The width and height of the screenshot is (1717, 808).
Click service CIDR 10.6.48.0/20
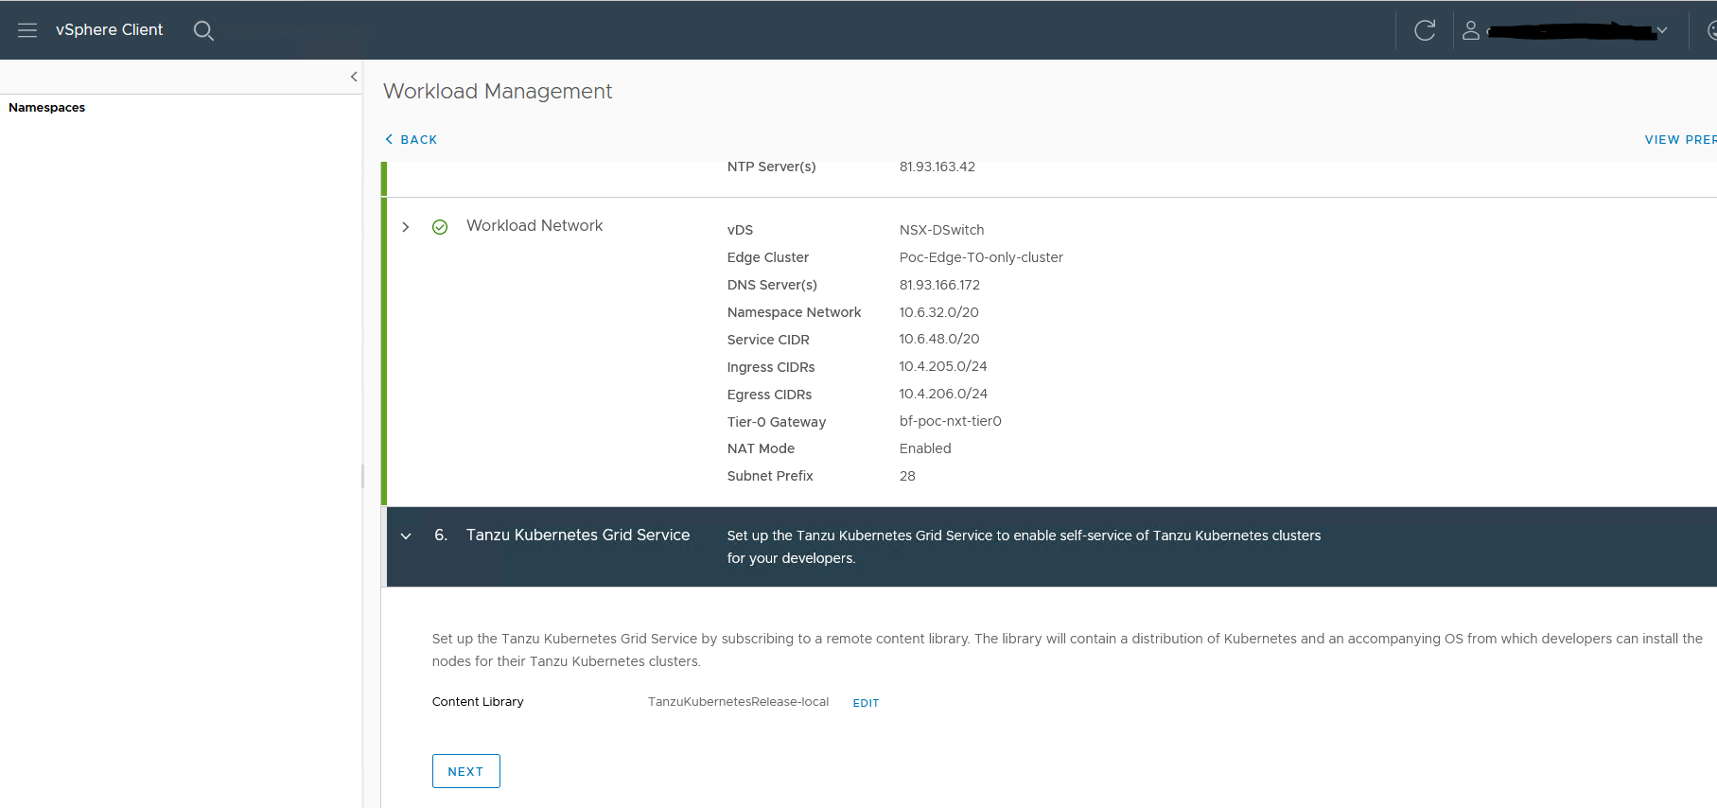(x=938, y=339)
